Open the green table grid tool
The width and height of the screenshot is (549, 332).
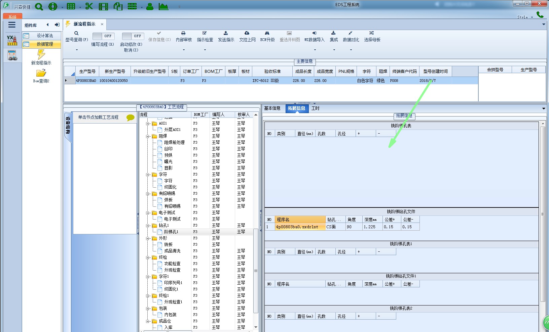tap(71, 6)
